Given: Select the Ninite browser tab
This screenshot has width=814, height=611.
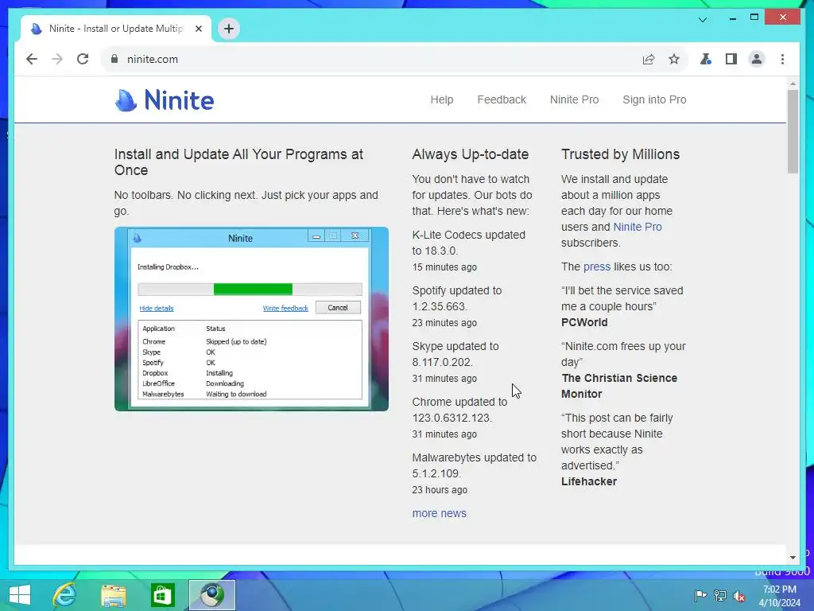Looking at the screenshot, I should pyautogui.click(x=116, y=29).
